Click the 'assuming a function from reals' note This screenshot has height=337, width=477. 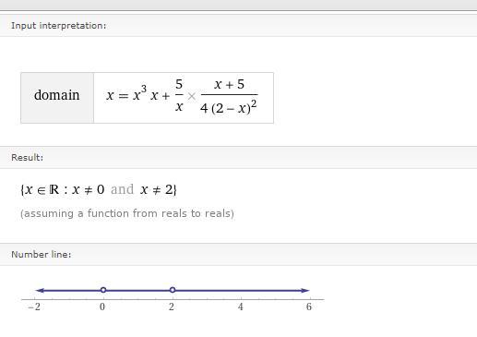(x=127, y=213)
